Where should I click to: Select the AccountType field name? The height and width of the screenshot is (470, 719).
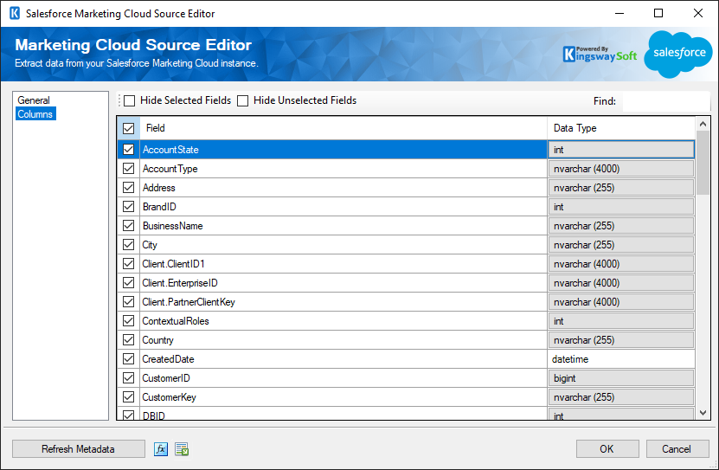pyautogui.click(x=170, y=169)
